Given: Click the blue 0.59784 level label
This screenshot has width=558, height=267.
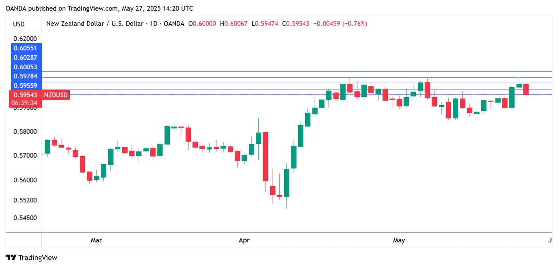Looking at the screenshot, I should [25, 76].
